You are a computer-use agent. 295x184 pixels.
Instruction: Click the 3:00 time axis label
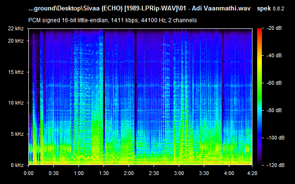[179, 173]
